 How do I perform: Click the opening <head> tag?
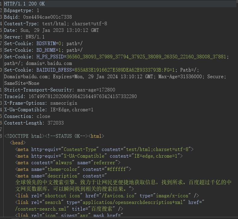(x=18, y=143)
